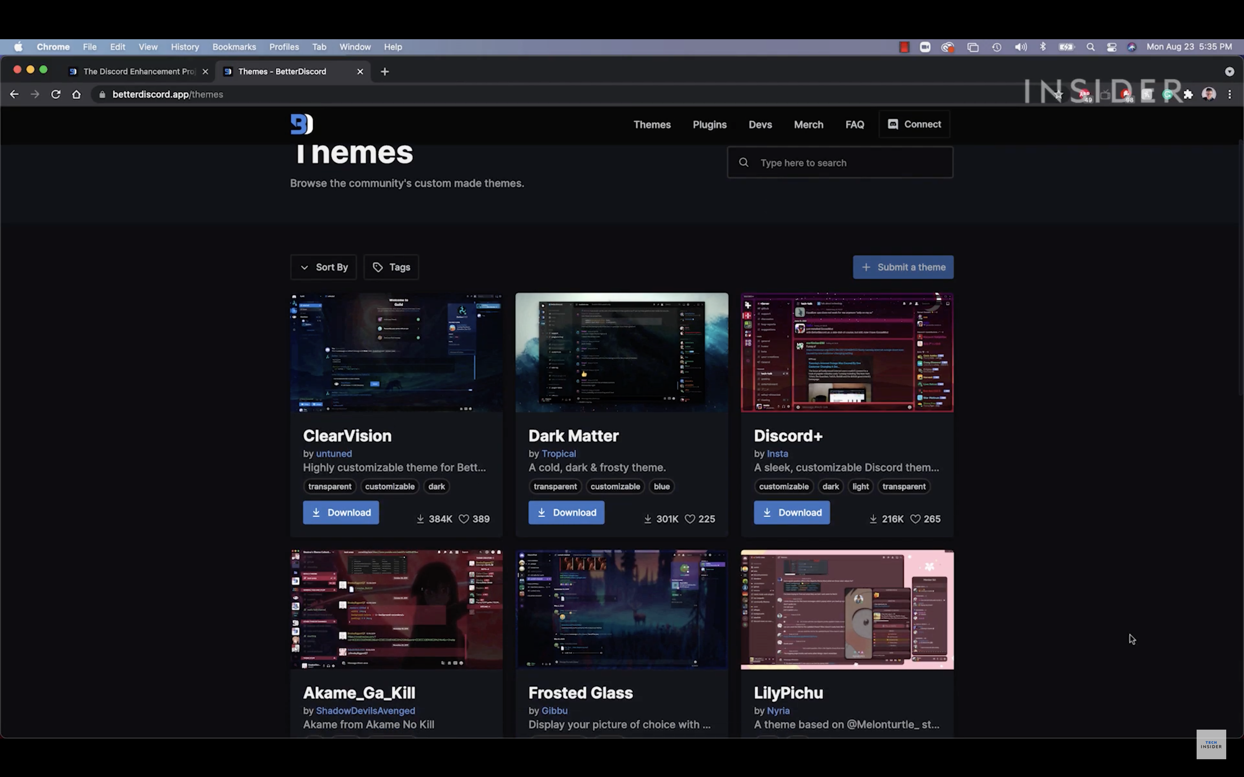Open the Apple menu icon
This screenshot has width=1244, height=777.
click(19, 47)
